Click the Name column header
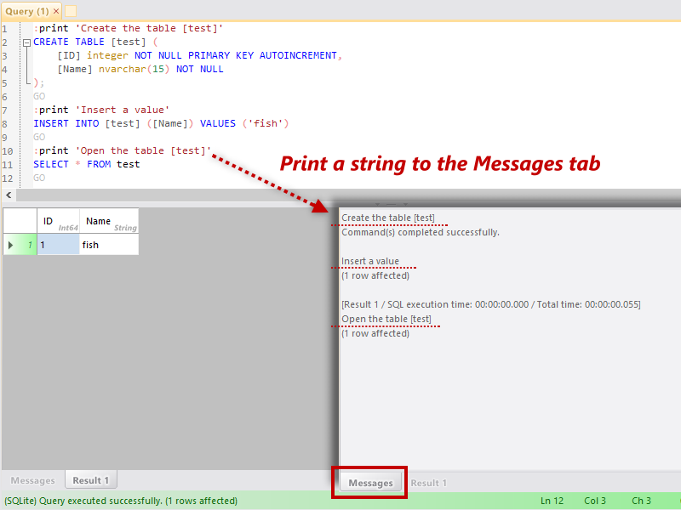Viewport: 681px width, 510px height. tap(109, 221)
